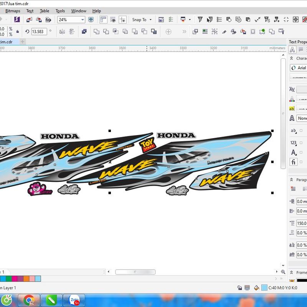Open the Arial font list
This screenshot has height=307, width=307.
tap(299, 68)
